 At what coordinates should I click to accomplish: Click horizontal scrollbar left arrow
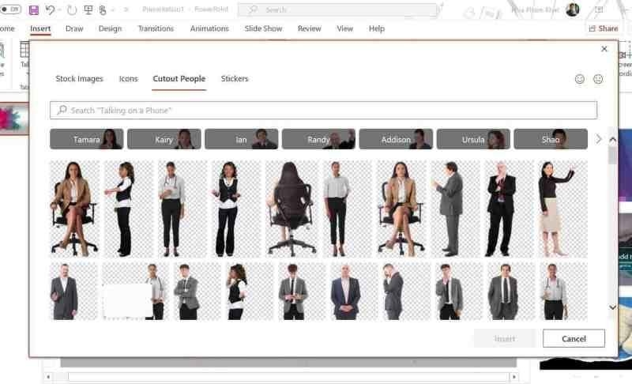[48, 377]
